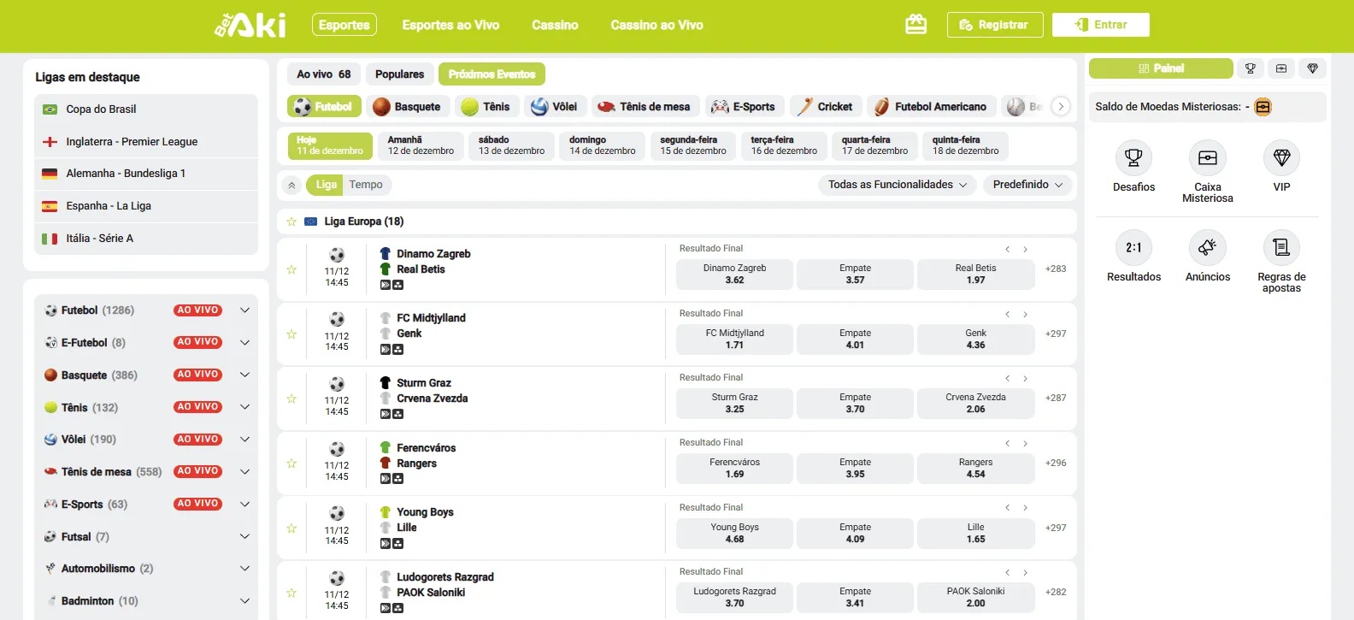Open the Caixa Misteriosa icon
The height and width of the screenshot is (620, 1354).
coord(1207,158)
